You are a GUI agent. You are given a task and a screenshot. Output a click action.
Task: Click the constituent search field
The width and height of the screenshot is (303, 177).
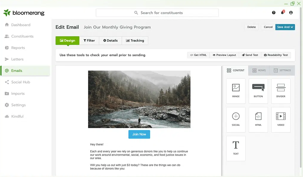point(157,12)
